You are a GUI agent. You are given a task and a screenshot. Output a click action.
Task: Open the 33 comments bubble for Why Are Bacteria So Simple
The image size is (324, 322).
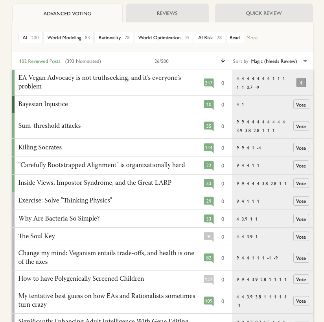coord(208,219)
